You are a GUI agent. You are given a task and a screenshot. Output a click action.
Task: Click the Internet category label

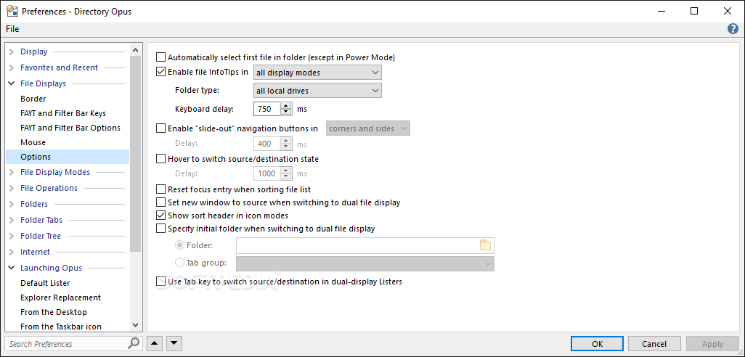(x=35, y=252)
